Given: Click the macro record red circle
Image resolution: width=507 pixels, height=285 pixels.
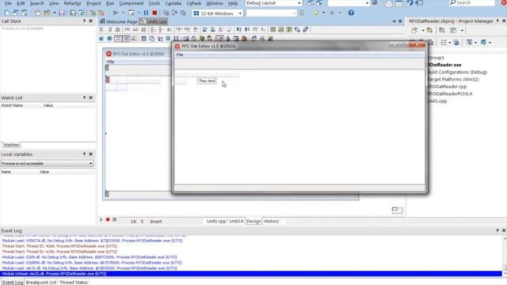Looking at the screenshot, I should pyautogui.click(x=108, y=220).
